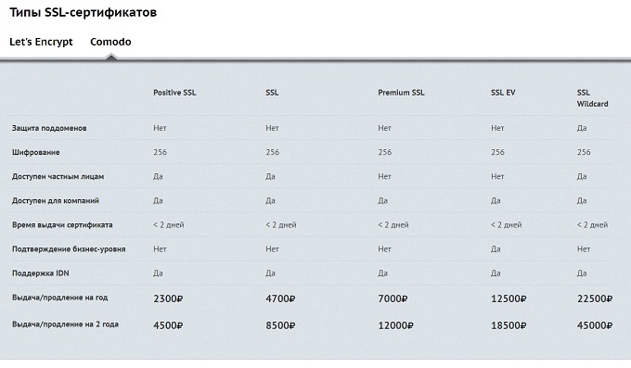Click the SSL yearly price 4700₽
Image resolution: width=631 pixels, height=368 pixels.
tap(280, 298)
